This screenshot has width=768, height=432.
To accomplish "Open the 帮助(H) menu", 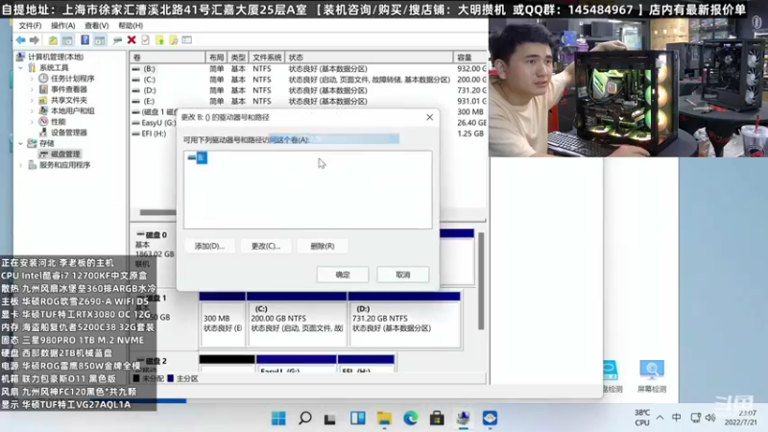I will (x=131, y=26).
